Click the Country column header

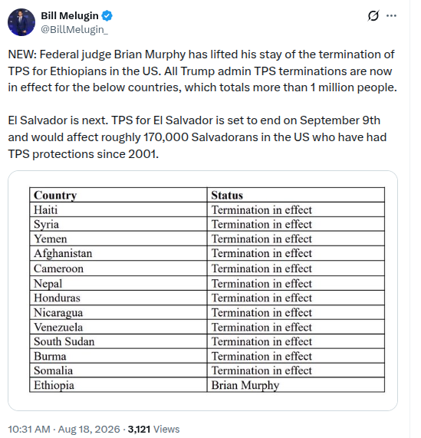(118, 195)
